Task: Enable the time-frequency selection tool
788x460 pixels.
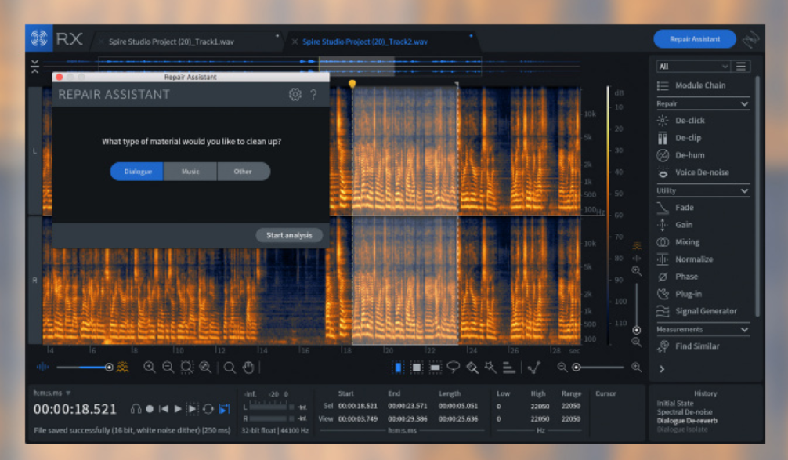Action: [x=416, y=368]
